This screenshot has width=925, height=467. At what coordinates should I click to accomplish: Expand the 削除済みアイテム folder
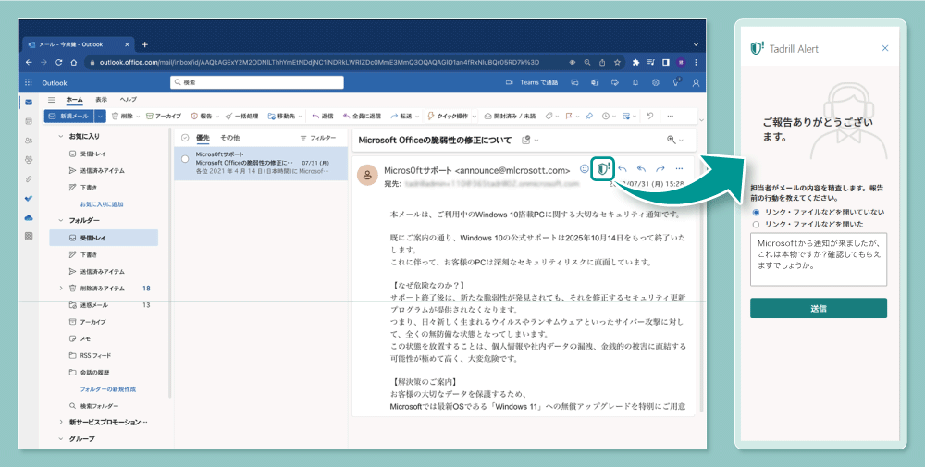coord(60,289)
